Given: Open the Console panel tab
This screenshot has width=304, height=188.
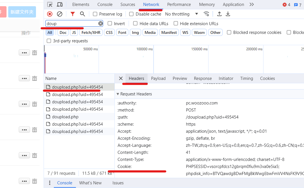Looking at the screenshot, I should point(105,5).
